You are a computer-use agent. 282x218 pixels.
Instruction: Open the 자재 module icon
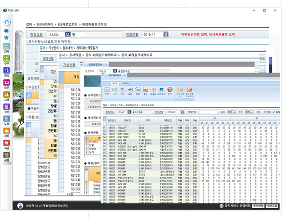(6, 94)
